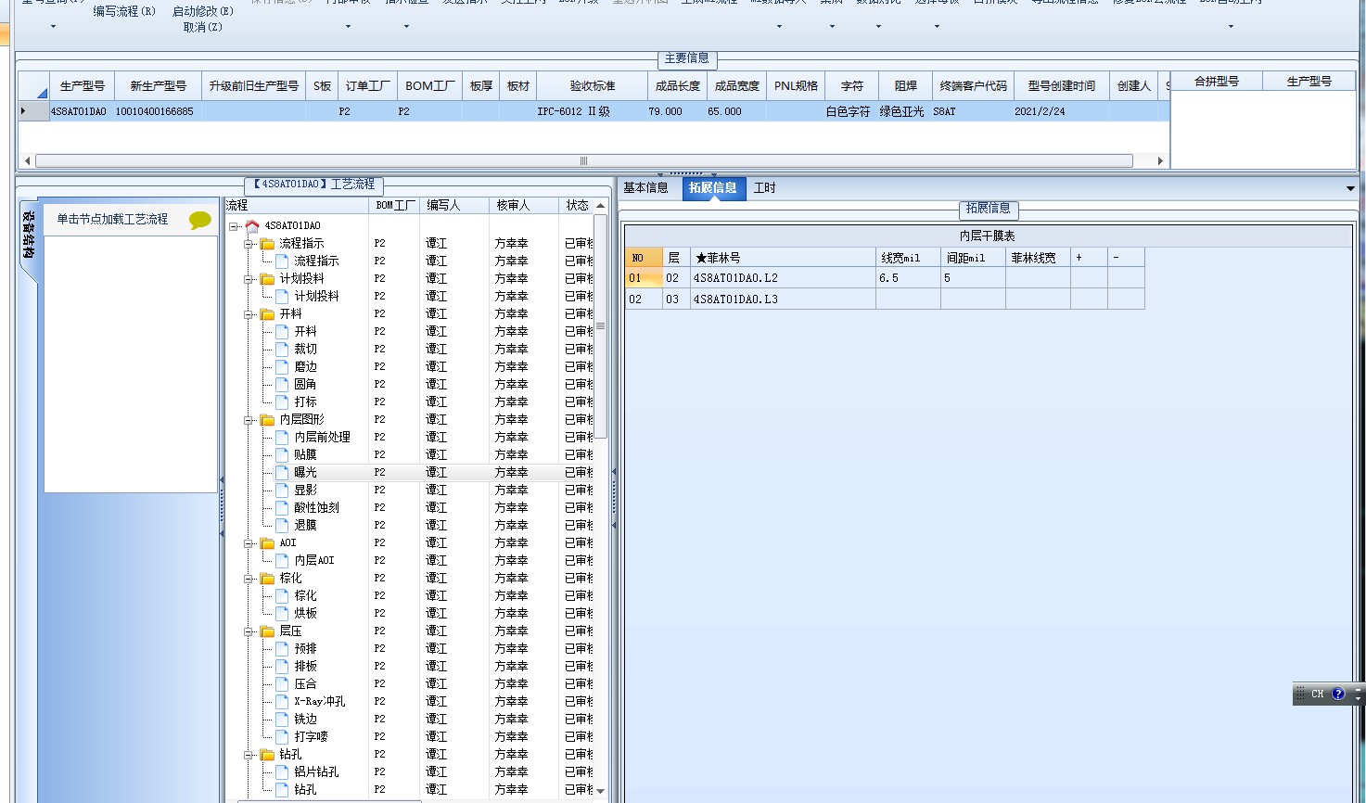
Task: Collapse the root node 4S8AT01DA0
Action: click(235, 226)
